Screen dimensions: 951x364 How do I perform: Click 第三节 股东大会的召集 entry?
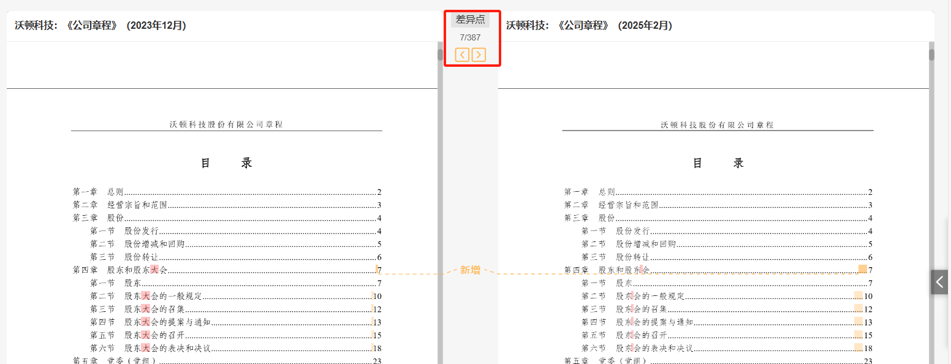tap(236, 309)
